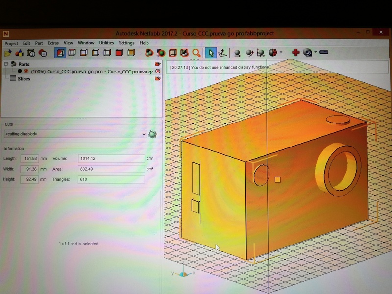Viewport: 392px width, 294px height.
Task: Select the solid red cube view icon
Action: [x=119, y=53]
